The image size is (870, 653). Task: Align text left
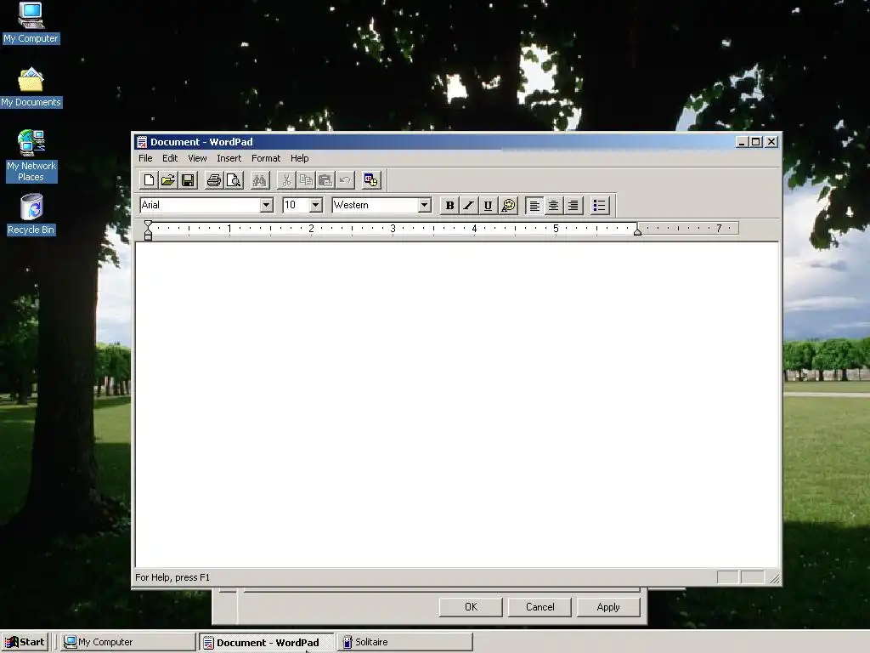(534, 206)
